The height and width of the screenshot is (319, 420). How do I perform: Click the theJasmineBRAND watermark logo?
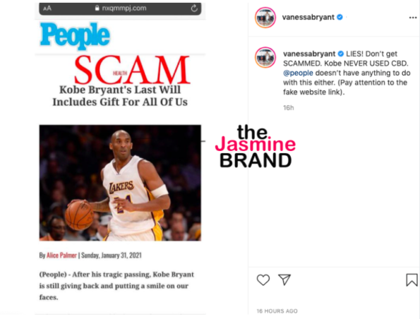coord(256,146)
